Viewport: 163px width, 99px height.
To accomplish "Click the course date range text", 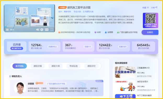I will pos(75,32).
